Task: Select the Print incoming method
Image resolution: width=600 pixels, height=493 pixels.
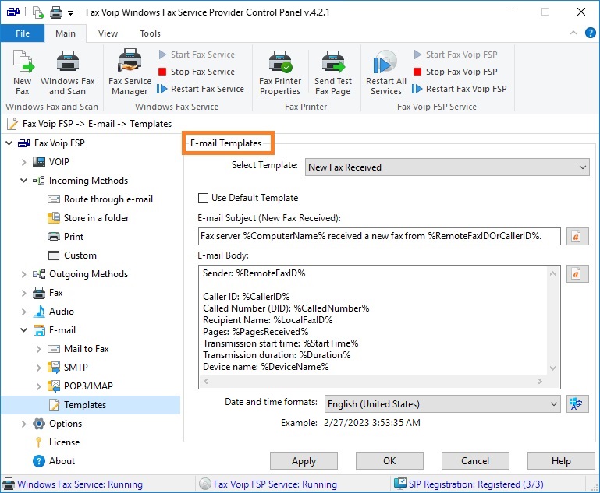Action: click(x=66, y=237)
